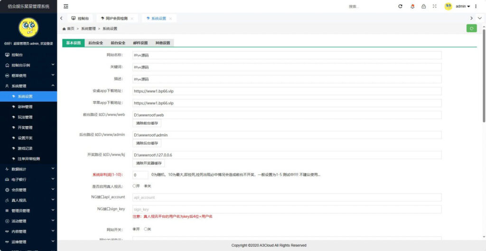Expand the 会员管理 sidebar menu

[28, 190]
